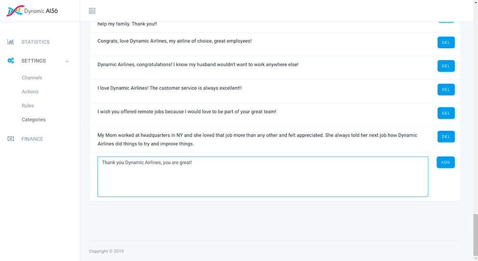Image resolution: width=478 pixels, height=261 pixels.
Task: Open the Finance menu item
Action: tap(32, 139)
